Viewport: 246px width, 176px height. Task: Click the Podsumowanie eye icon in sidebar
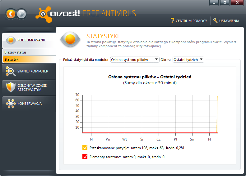pos(11,40)
